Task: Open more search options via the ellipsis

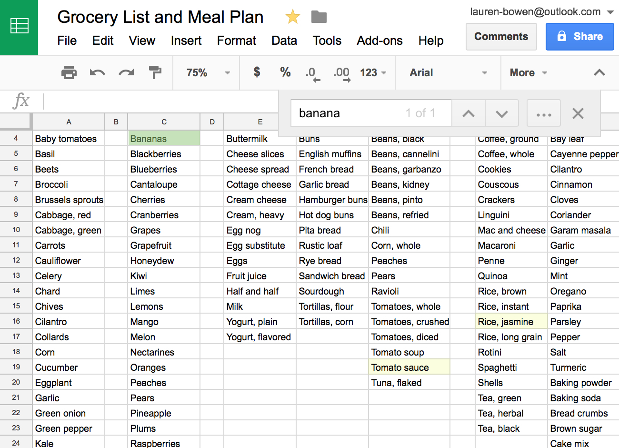Action: click(543, 113)
